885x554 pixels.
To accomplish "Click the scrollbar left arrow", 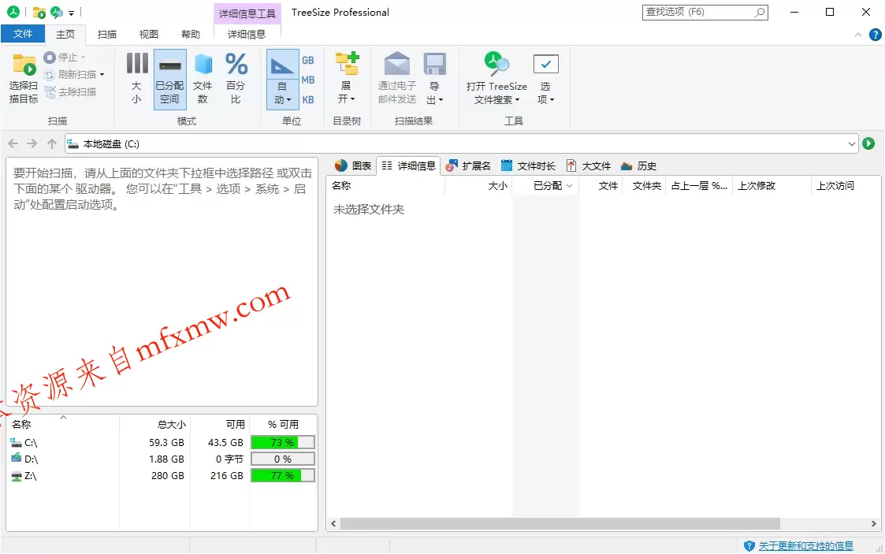I will pos(333,523).
